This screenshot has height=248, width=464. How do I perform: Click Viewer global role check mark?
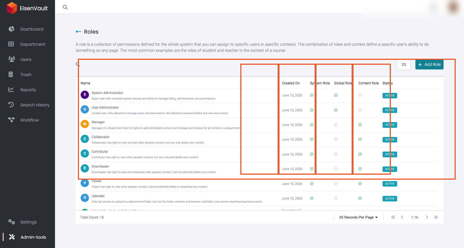[x=336, y=184]
